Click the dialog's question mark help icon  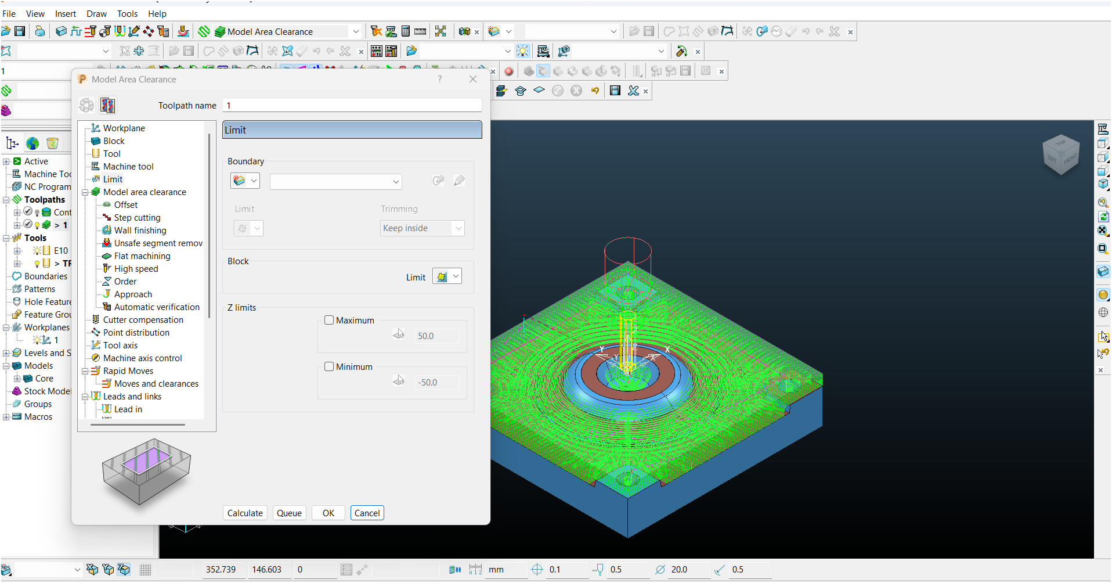coord(439,79)
